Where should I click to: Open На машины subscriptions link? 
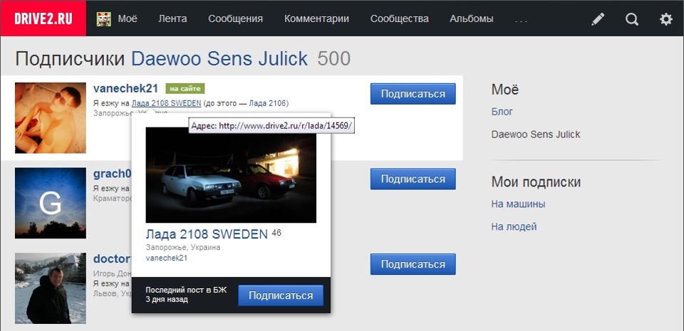click(x=518, y=204)
